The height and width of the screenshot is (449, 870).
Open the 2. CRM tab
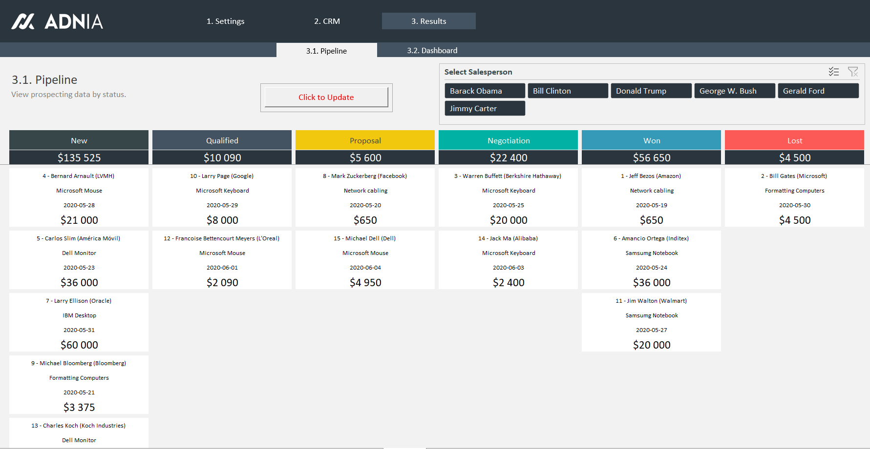(327, 21)
